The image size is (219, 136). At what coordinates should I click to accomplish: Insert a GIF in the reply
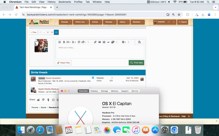[x=108, y=42]
